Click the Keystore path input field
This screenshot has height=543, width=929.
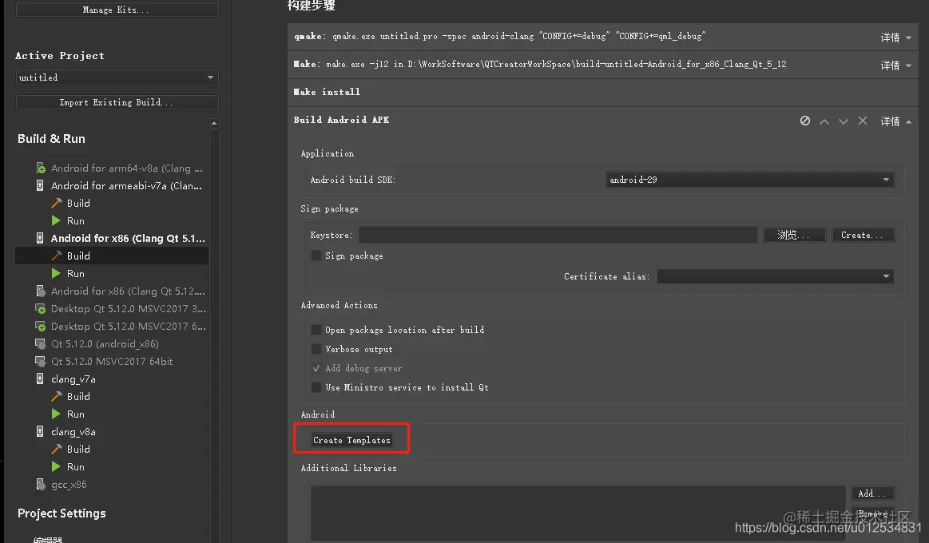(558, 235)
